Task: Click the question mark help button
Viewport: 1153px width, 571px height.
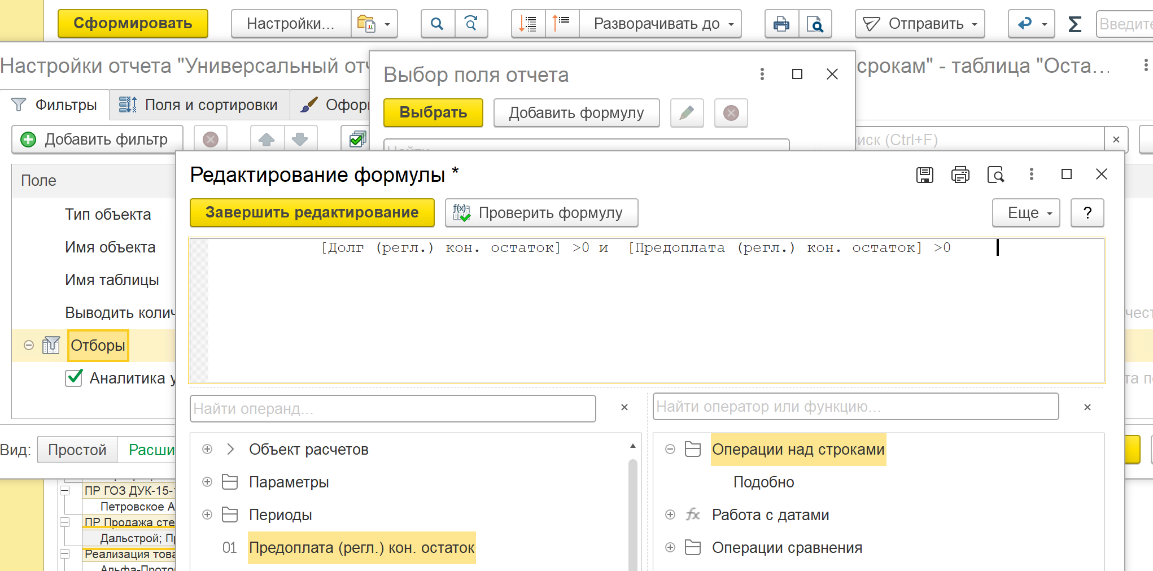Action: click(1088, 212)
